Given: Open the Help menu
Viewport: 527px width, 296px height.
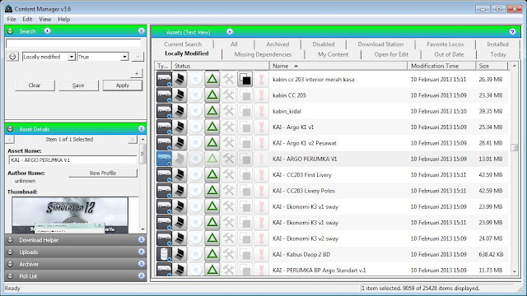Looking at the screenshot, I should coord(64,19).
